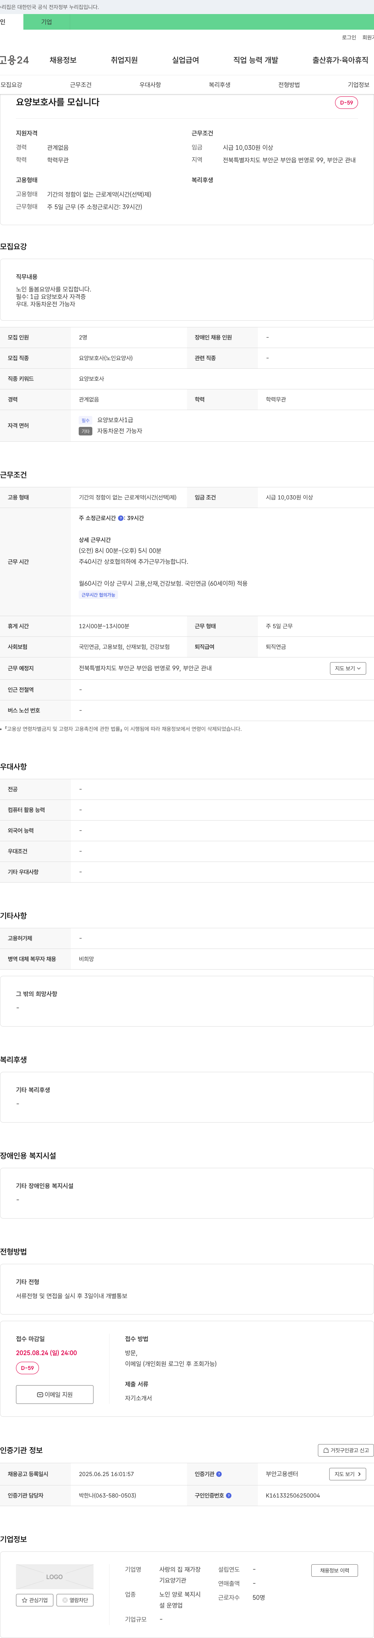
Task: Click the 50명 employee count
Action: point(258,1597)
